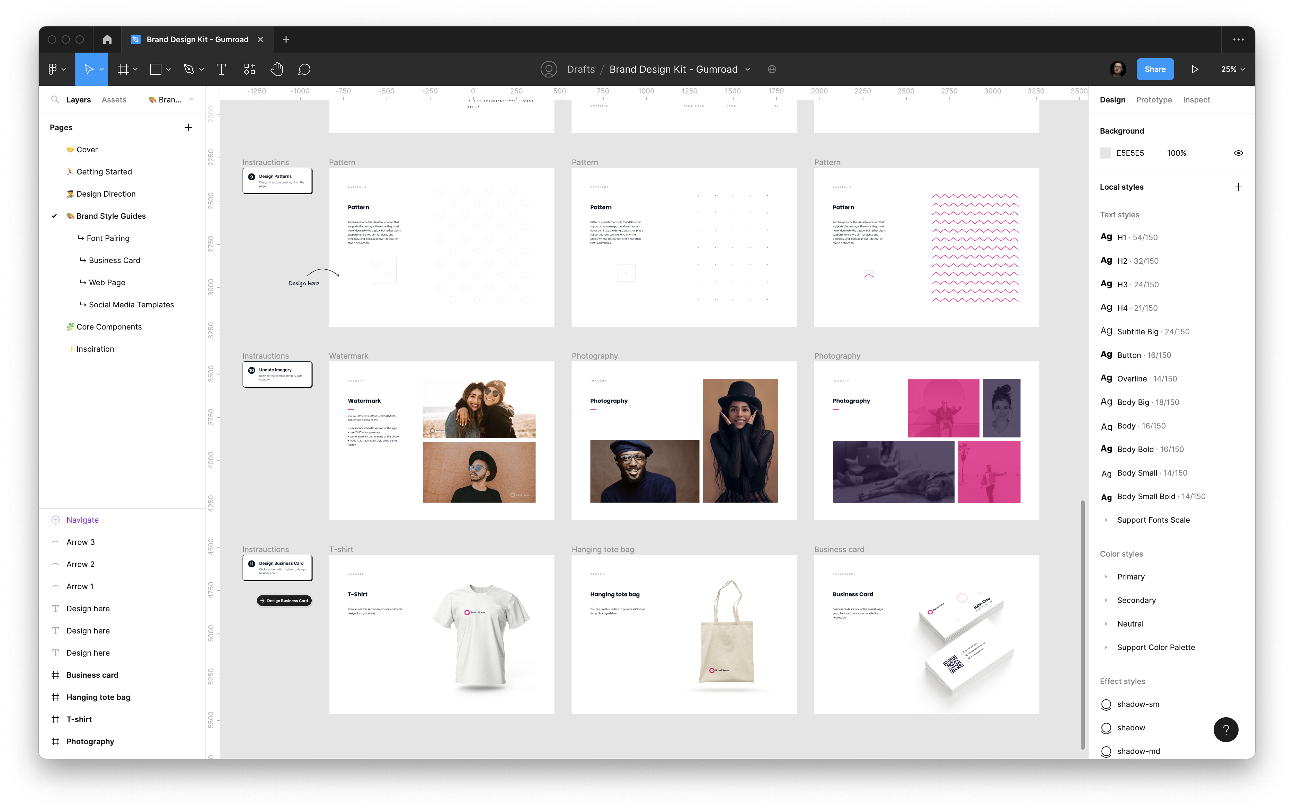Select the Rectangle shape tool
Viewport: 1294px width, 810px height.
156,69
